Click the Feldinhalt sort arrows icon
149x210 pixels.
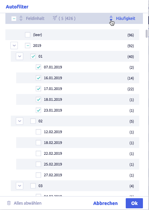tap(21, 18)
